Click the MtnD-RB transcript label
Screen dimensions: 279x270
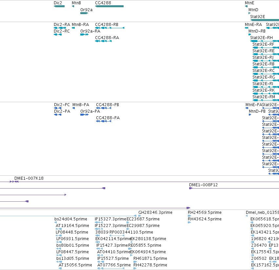(257, 31)
